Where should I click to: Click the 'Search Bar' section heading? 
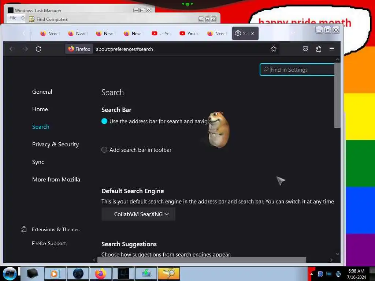(116, 110)
